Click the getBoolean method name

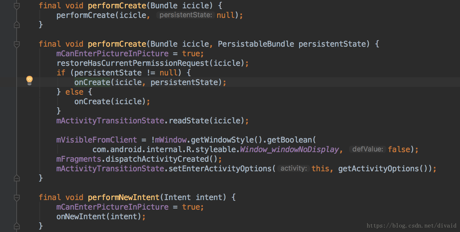tap(289, 140)
